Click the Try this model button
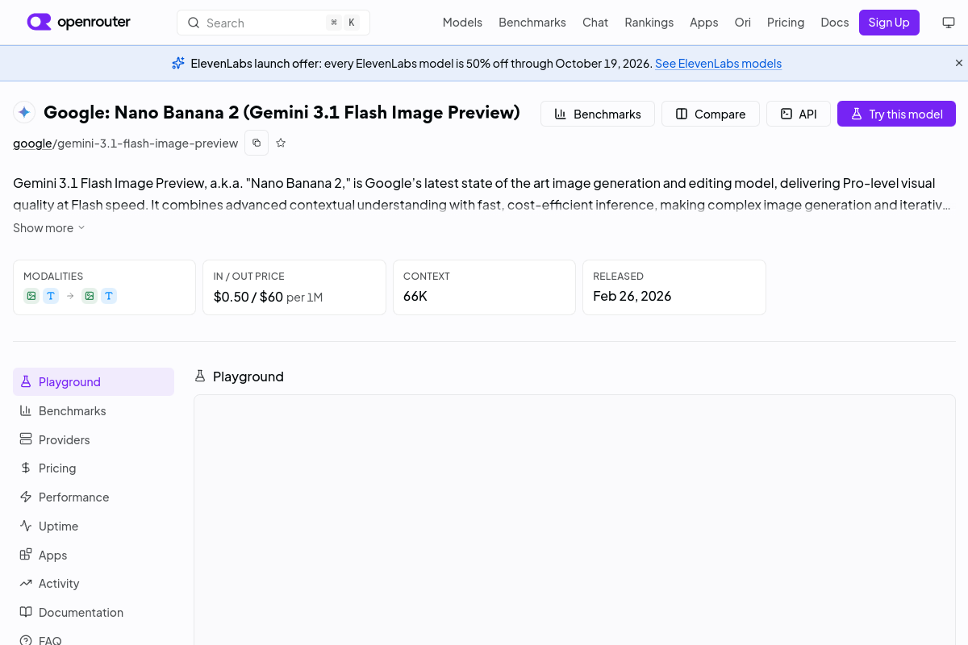The width and height of the screenshot is (968, 645). [x=896, y=114]
